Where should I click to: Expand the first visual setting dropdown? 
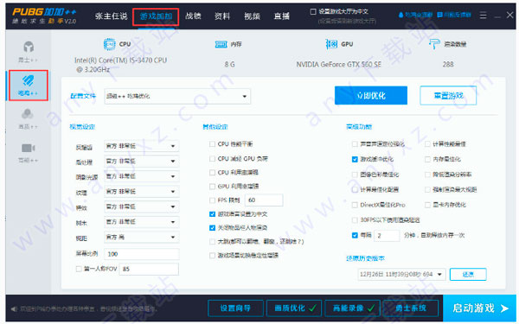click(x=142, y=146)
